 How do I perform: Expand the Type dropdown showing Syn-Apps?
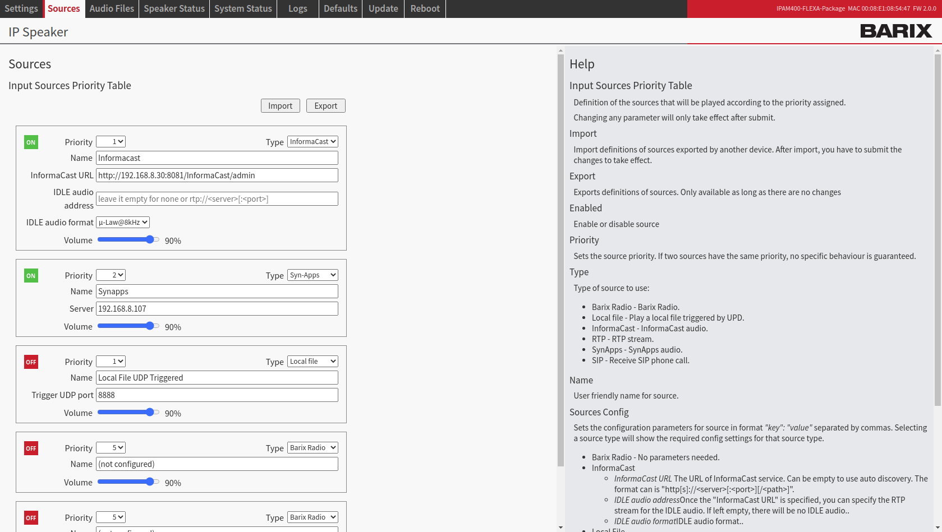click(x=313, y=275)
